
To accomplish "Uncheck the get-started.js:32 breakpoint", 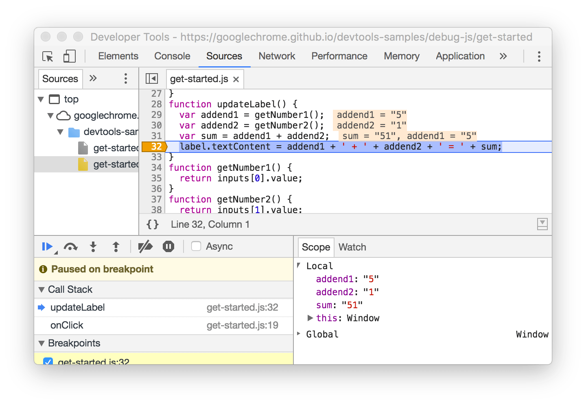I will pos(48,361).
